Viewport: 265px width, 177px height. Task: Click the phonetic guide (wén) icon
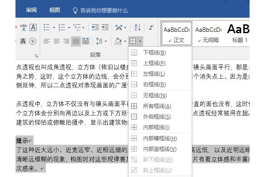(x=23, y=27)
